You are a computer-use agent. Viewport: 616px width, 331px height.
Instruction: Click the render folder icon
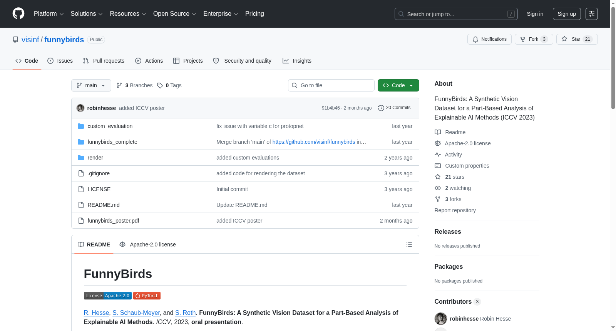[81, 158]
